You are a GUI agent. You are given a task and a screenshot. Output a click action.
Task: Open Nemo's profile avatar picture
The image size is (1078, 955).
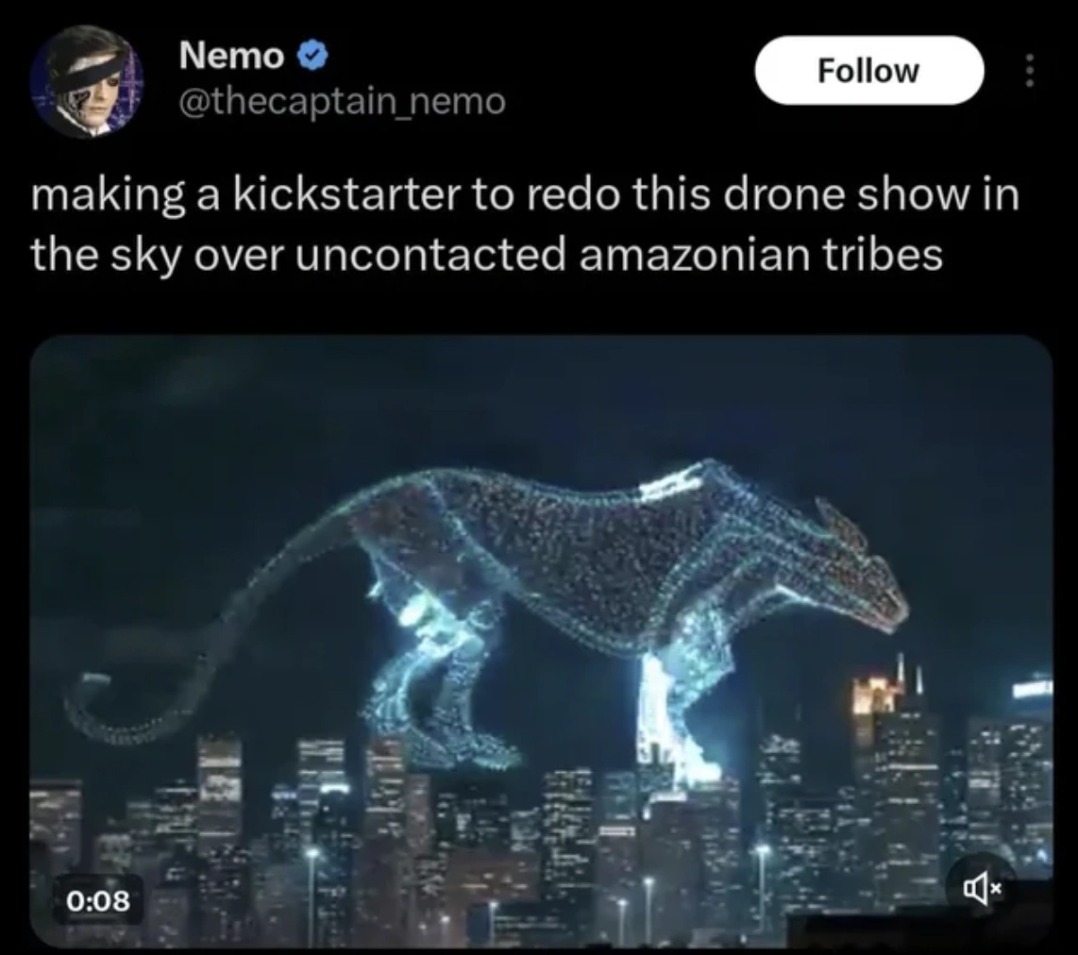coord(87,82)
